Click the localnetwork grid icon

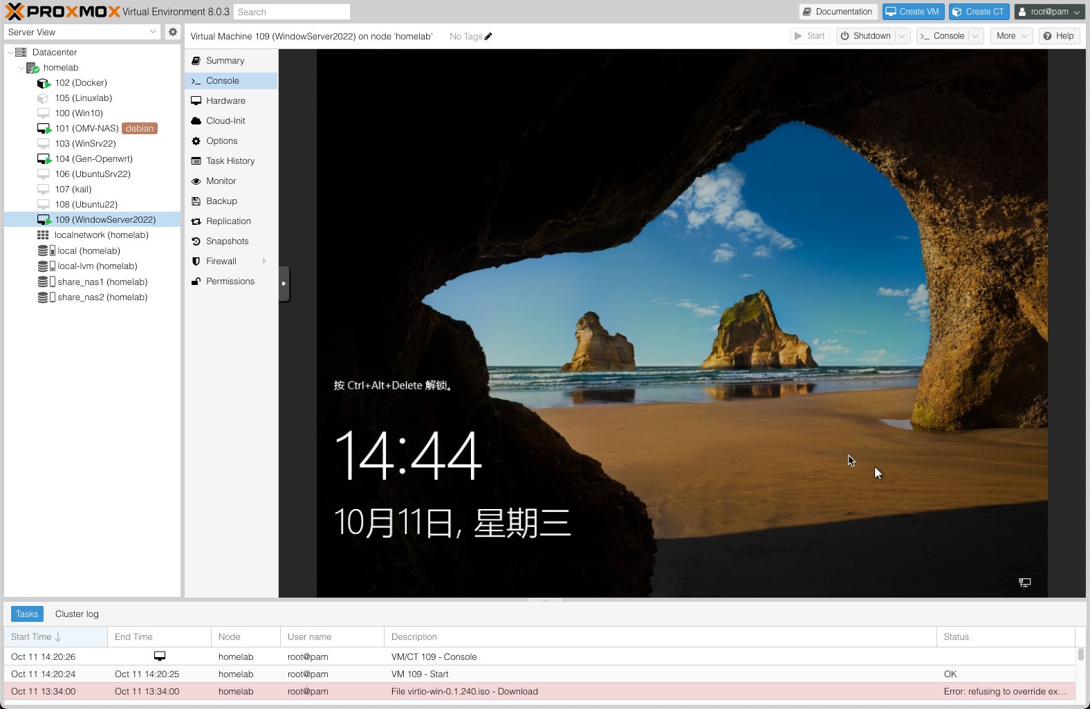(43, 235)
